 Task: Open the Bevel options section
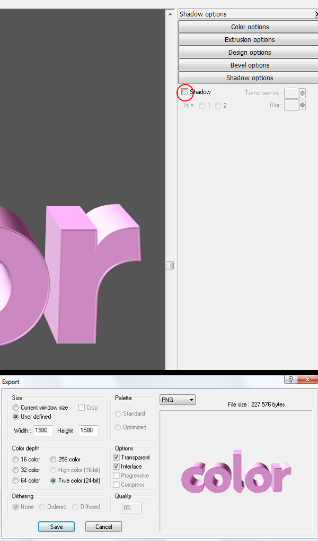250,65
